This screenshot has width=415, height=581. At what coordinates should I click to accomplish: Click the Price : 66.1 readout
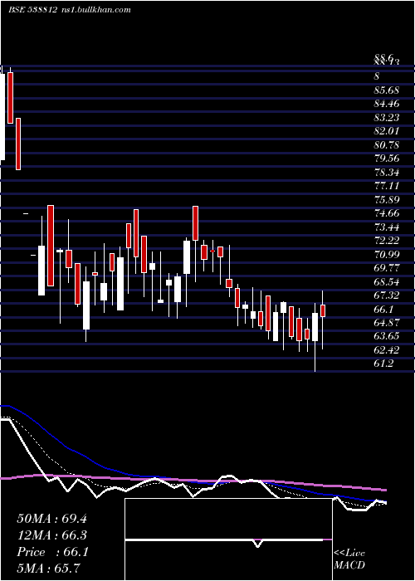click(52, 552)
